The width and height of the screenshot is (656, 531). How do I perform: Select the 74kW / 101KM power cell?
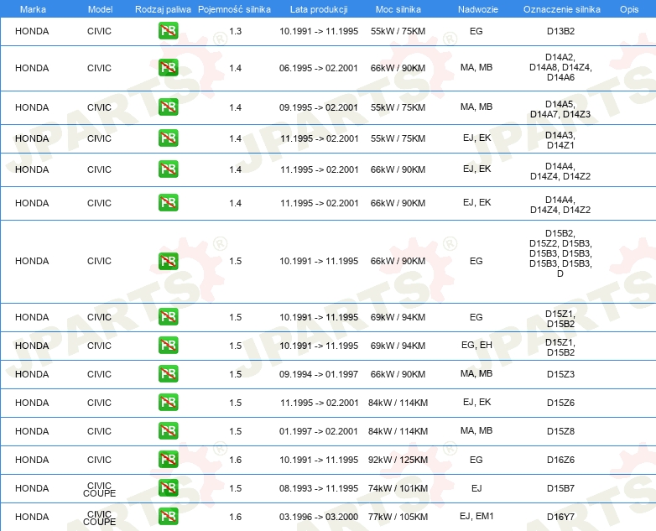tap(398, 488)
